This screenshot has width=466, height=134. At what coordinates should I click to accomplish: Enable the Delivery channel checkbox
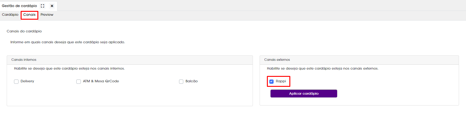pyautogui.click(x=16, y=82)
